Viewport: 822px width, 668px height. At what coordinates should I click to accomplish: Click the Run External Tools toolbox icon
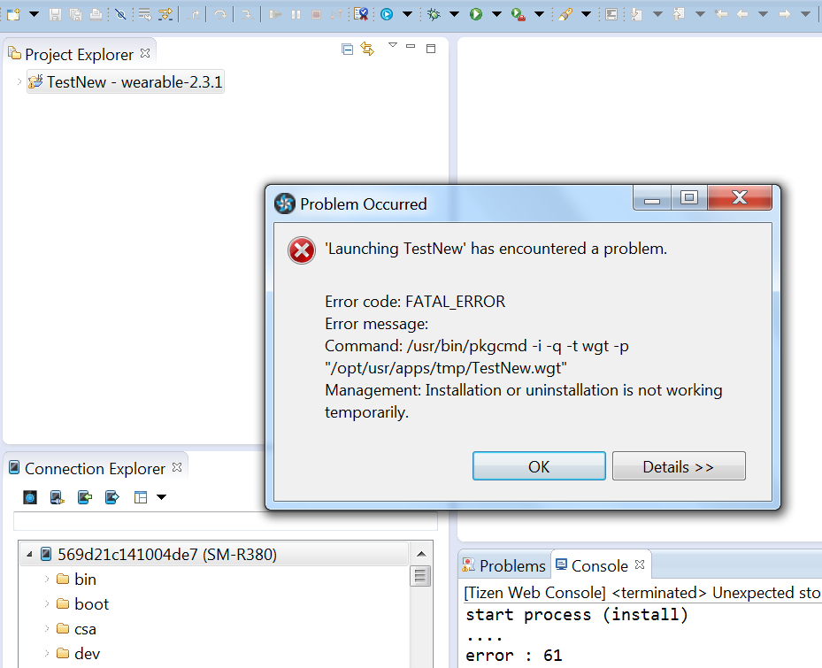[518, 14]
